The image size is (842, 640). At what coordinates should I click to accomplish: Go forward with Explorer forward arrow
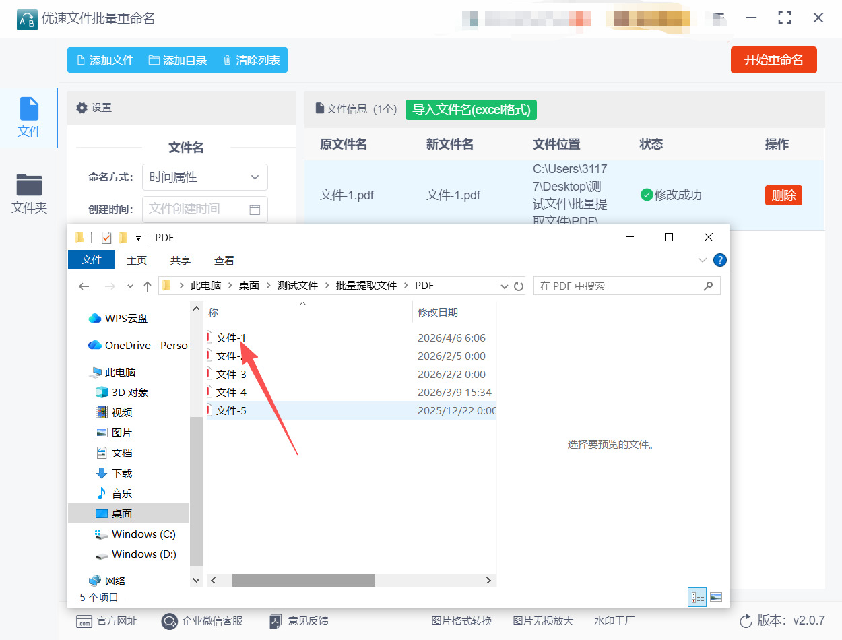110,286
